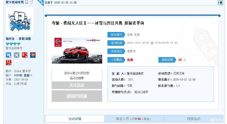The image size is (227, 124).
Task: Select the 活动人数 20人 text
Action: pyautogui.click(x=123, y=79)
